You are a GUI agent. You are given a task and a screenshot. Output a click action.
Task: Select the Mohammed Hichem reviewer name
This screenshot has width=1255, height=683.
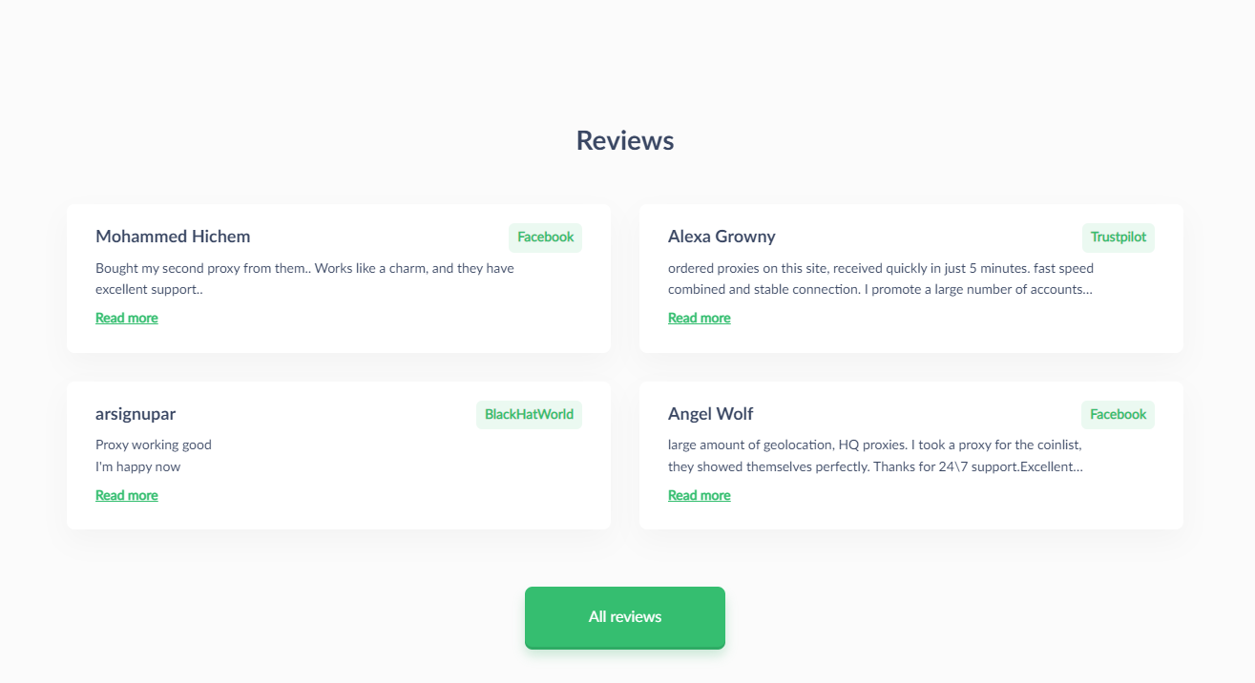(173, 237)
